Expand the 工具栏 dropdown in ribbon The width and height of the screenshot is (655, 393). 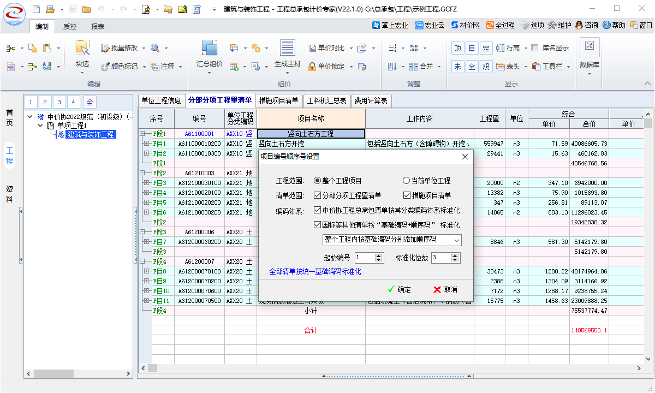point(569,67)
